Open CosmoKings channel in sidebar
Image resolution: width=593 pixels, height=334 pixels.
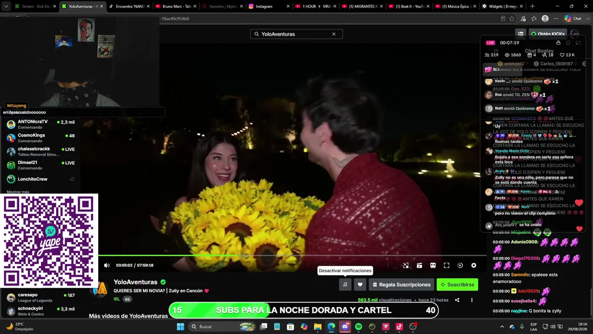click(41, 138)
